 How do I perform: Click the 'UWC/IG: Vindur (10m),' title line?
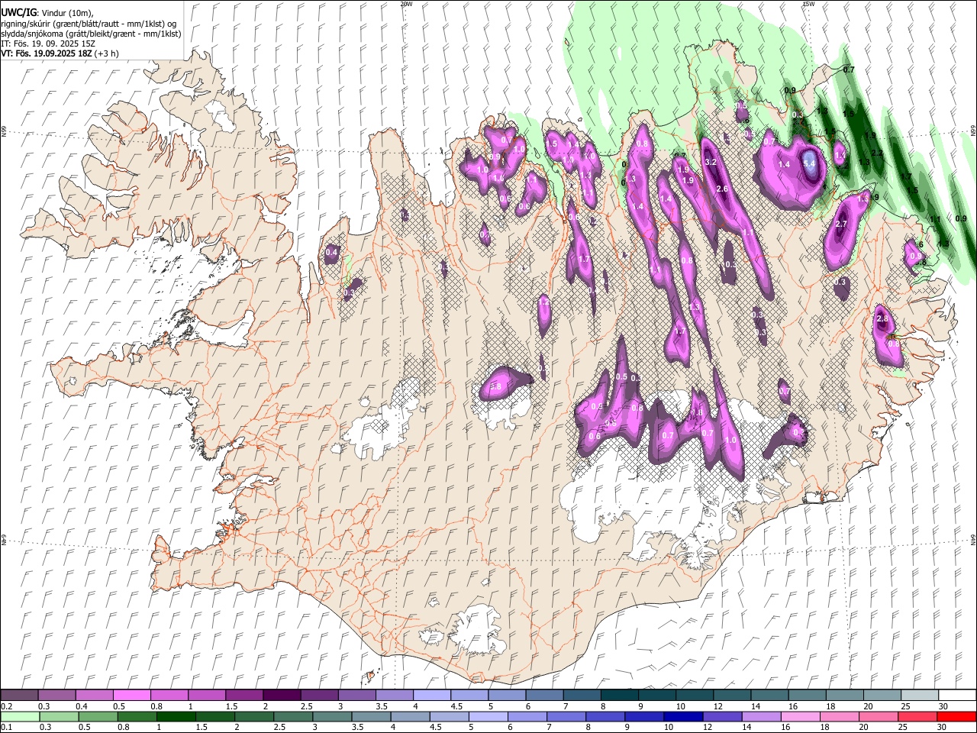[x=47, y=13]
